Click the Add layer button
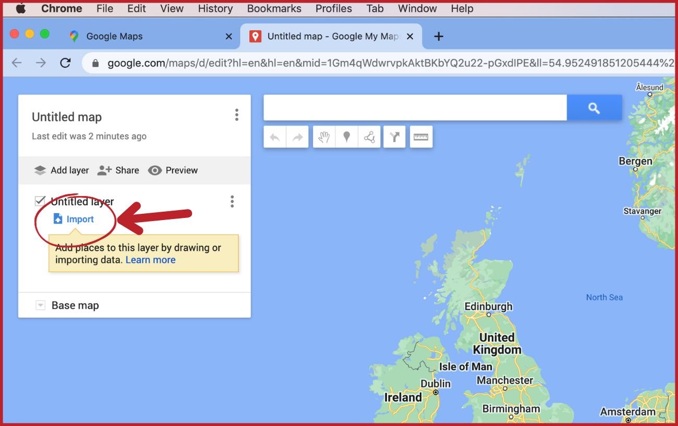Screen dimensions: 678x426 (62, 170)
